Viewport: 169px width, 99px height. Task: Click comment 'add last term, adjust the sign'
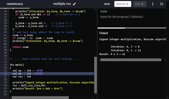[x=43, y=32]
